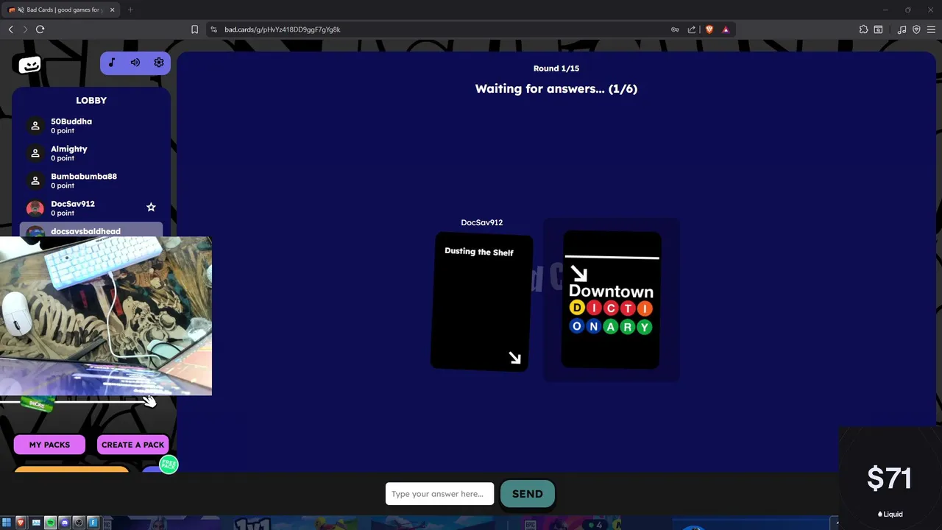Click Bumbabumba88 player name

pos(84,177)
